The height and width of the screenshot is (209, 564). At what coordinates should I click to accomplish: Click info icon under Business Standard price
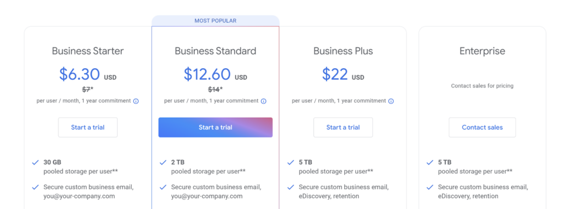[264, 101]
